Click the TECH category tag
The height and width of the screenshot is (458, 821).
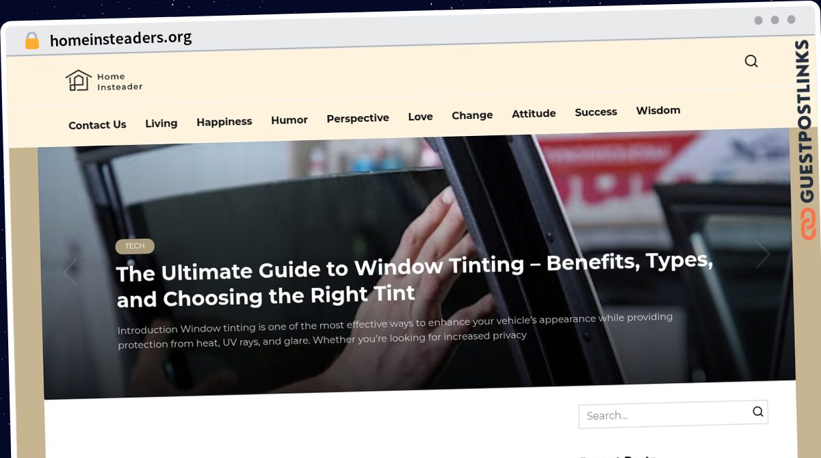point(135,246)
